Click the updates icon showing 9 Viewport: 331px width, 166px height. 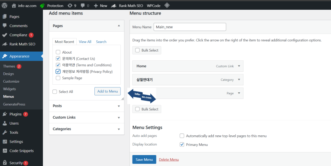(x=70, y=5)
